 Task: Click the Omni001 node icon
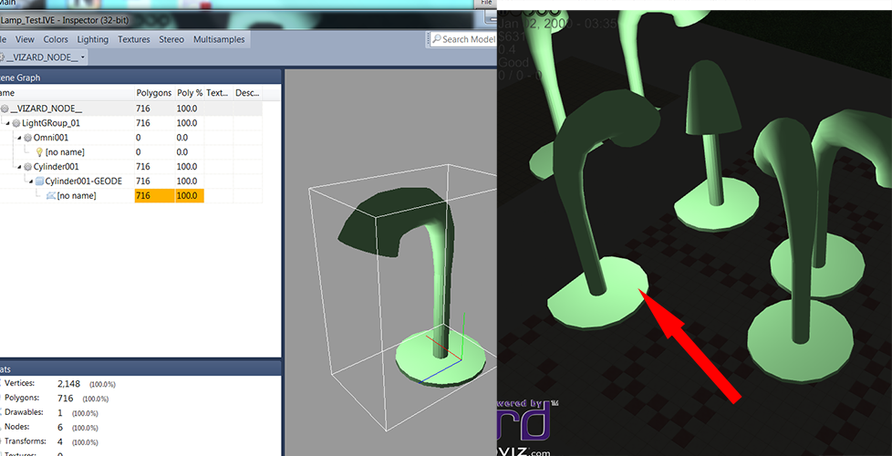pyautogui.click(x=26, y=138)
